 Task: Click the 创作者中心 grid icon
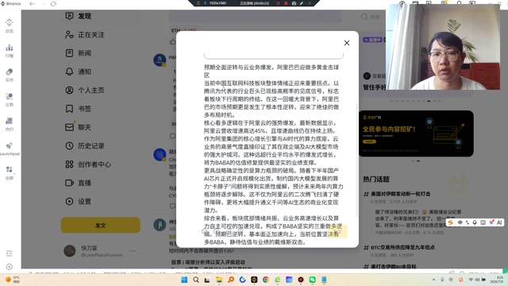click(69, 164)
